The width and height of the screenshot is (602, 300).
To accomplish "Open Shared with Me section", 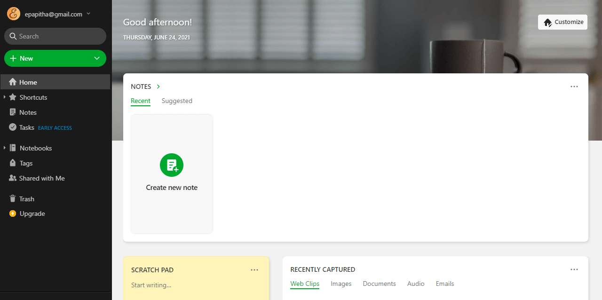I will coord(41,178).
